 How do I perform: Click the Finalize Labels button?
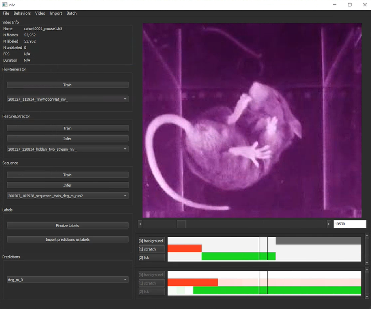point(68,225)
